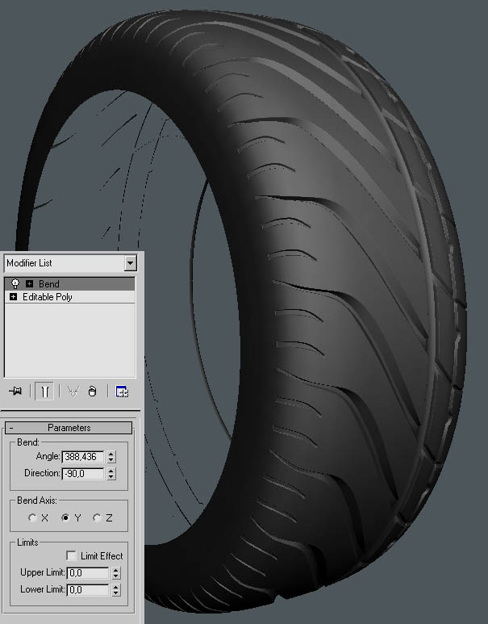
Task: Expand the Bend modifier sub-objects
Action: tap(29, 283)
